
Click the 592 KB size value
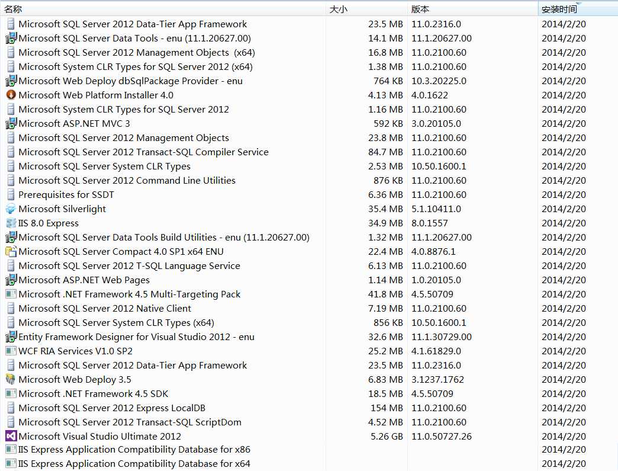click(388, 123)
